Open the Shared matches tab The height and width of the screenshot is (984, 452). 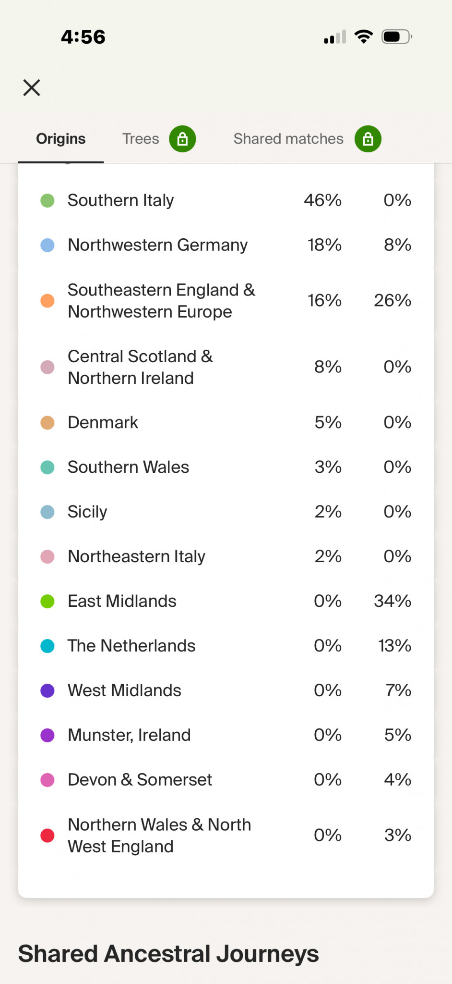288,139
